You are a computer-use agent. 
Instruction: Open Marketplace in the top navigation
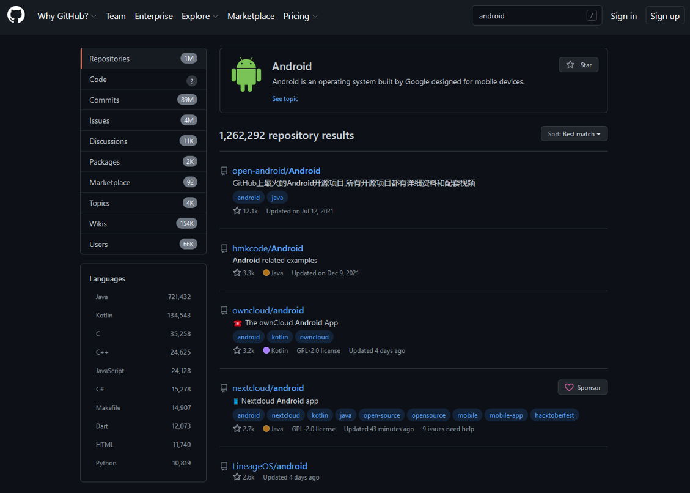251,16
